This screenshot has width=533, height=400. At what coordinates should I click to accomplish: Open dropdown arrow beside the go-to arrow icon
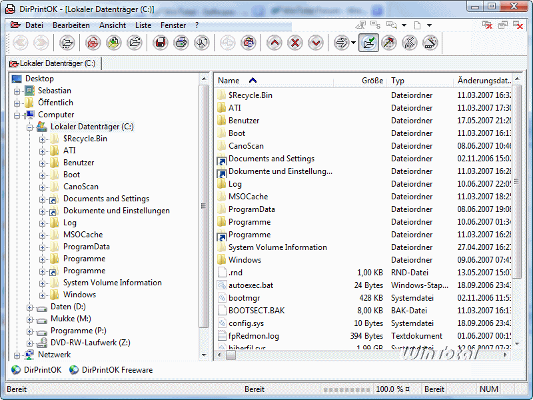click(354, 43)
